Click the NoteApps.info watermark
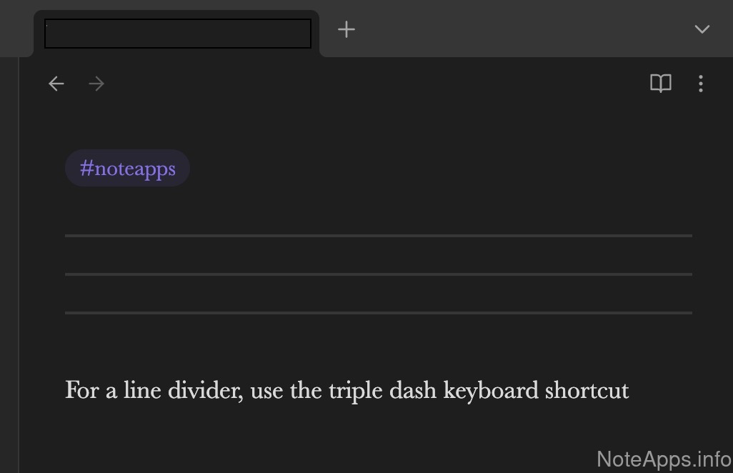This screenshot has width=733, height=473. coord(664,459)
